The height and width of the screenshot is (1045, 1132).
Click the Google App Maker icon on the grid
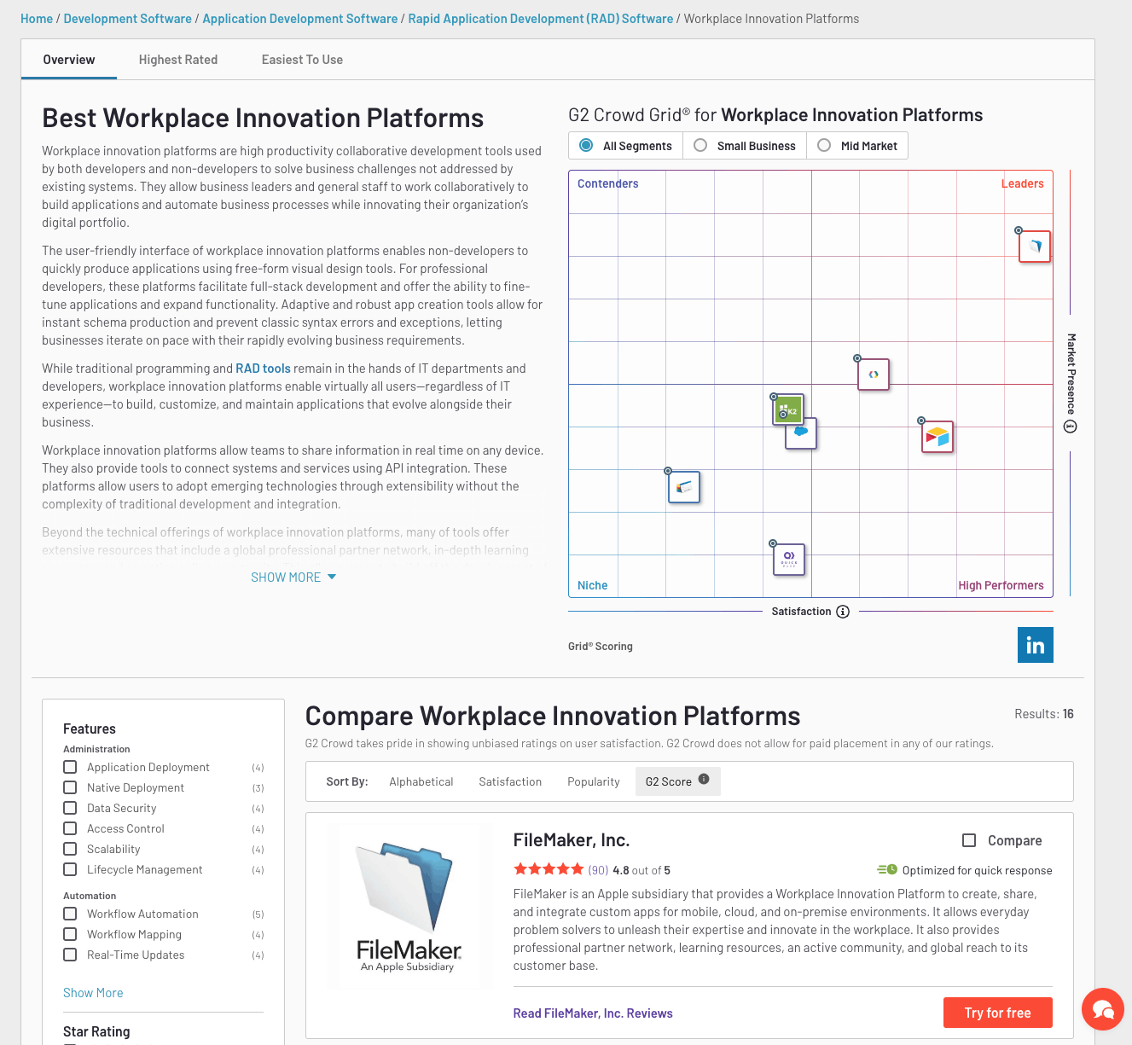coord(874,374)
